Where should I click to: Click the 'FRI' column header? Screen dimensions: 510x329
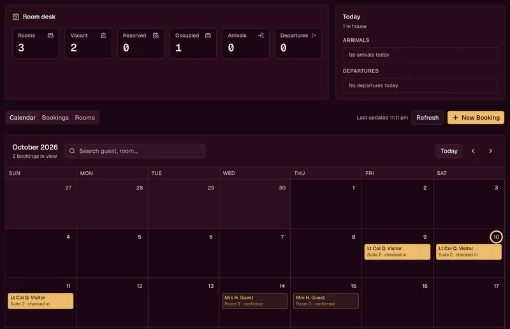tap(370, 173)
